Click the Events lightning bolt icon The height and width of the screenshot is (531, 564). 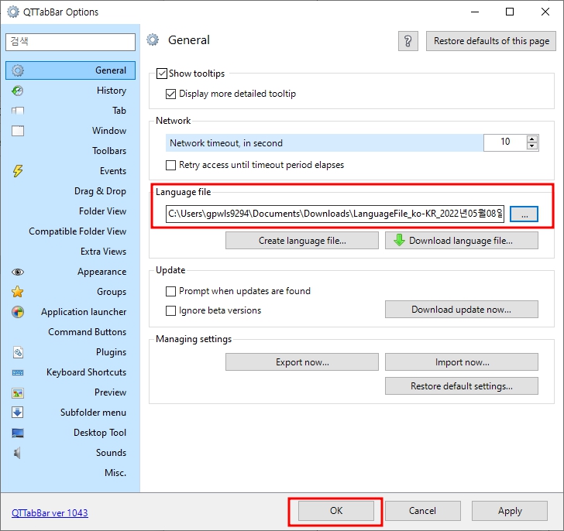(x=18, y=171)
